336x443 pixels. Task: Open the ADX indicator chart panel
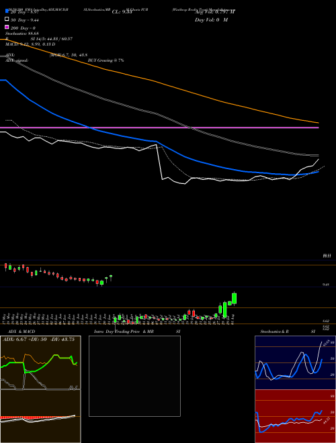pos(40,362)
